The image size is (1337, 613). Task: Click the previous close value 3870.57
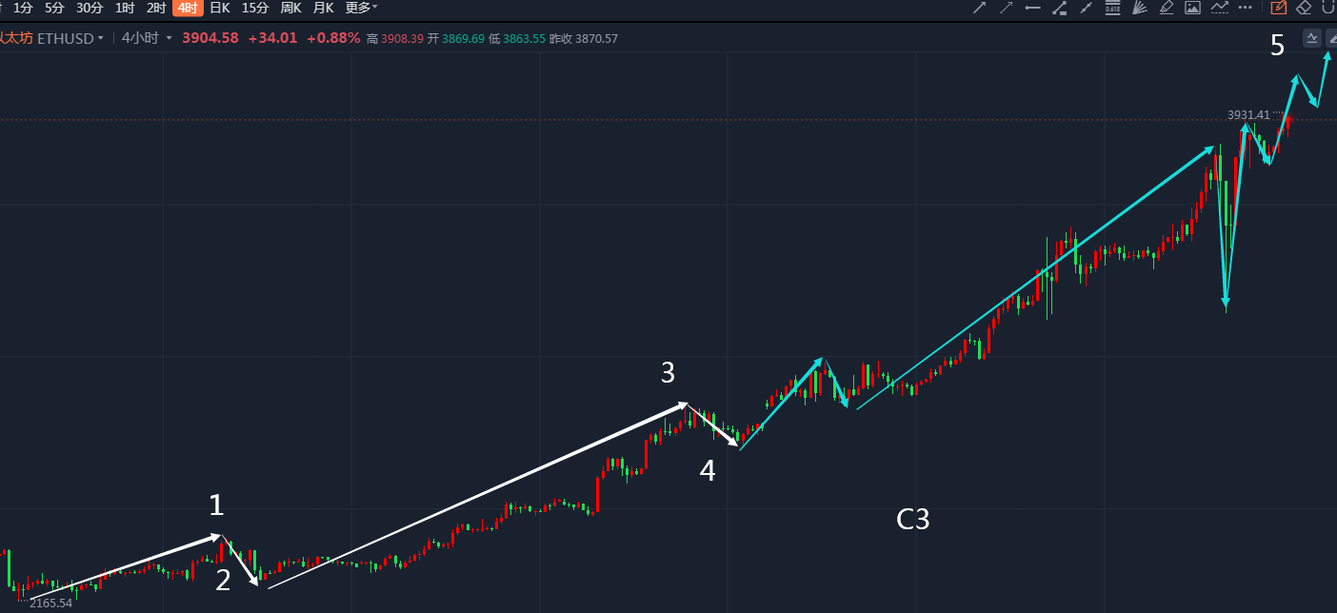pyautogui.click(x=596, y=39)
